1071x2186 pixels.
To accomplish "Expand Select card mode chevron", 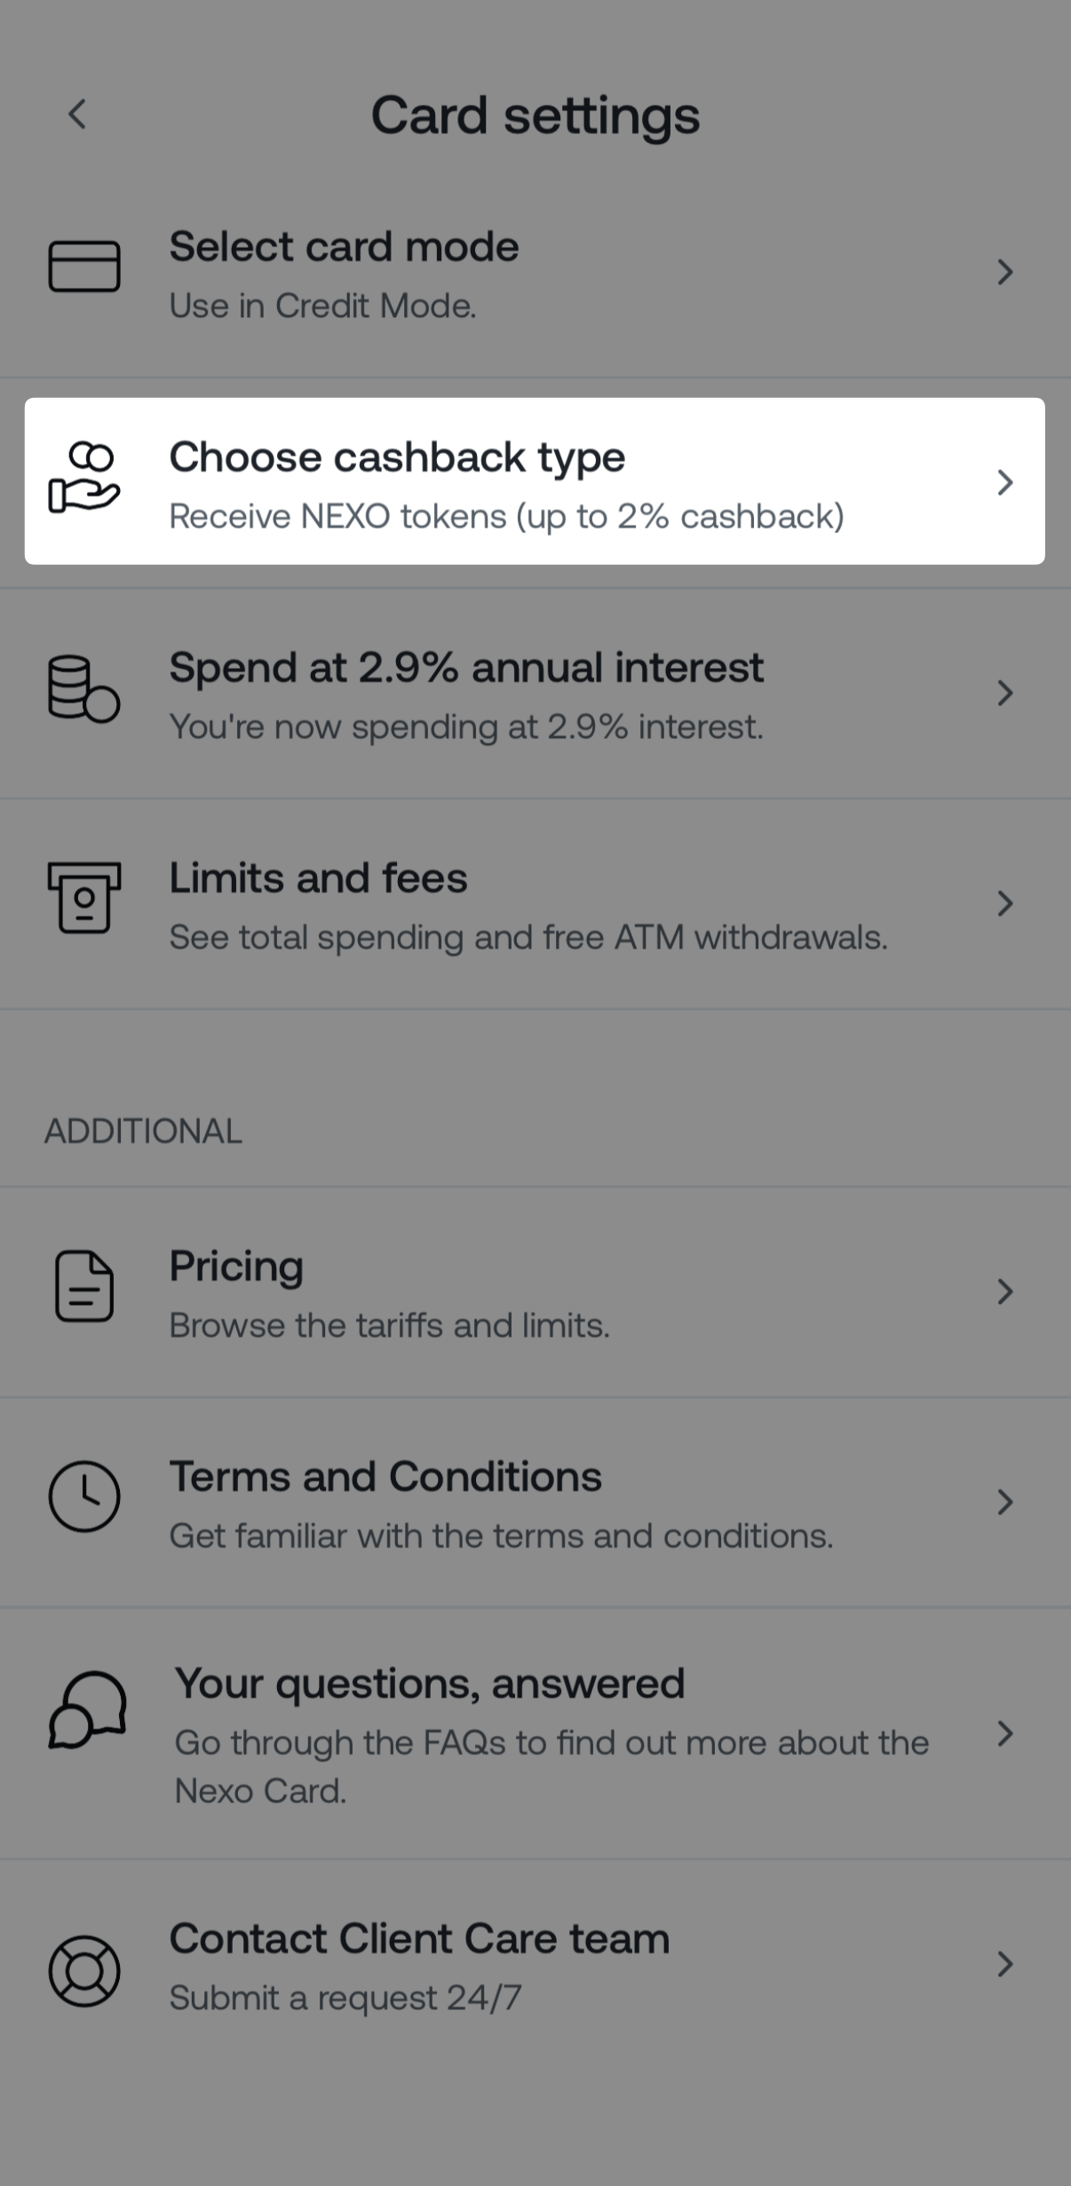I will tap(1004, 272).
